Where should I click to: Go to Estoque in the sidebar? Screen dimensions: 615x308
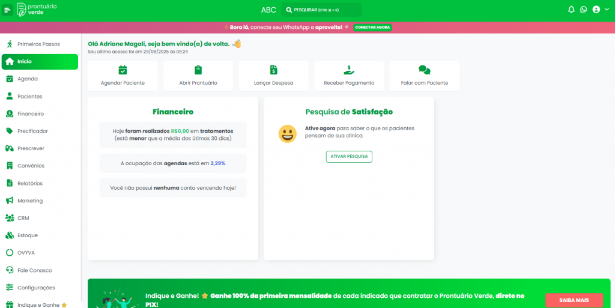pos(28,235)
